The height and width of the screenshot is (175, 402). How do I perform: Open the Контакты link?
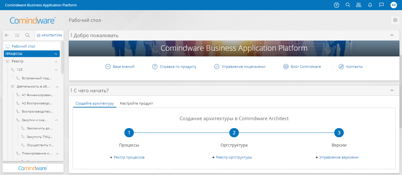(354, 67)
